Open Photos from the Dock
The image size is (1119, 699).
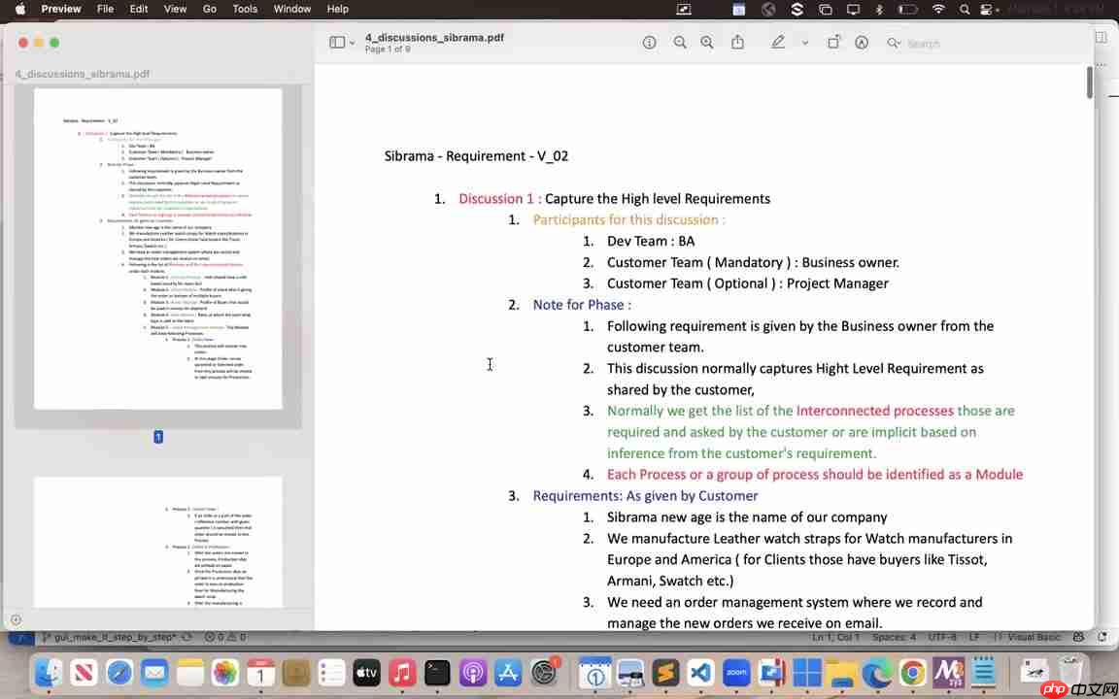click(224, 673)
